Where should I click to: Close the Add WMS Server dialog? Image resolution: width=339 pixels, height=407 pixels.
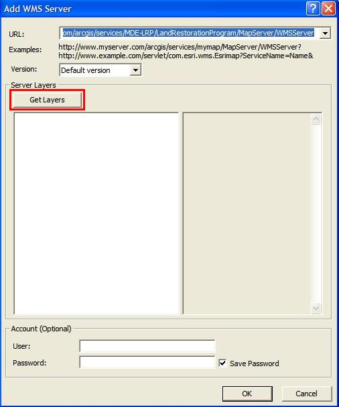328,9
